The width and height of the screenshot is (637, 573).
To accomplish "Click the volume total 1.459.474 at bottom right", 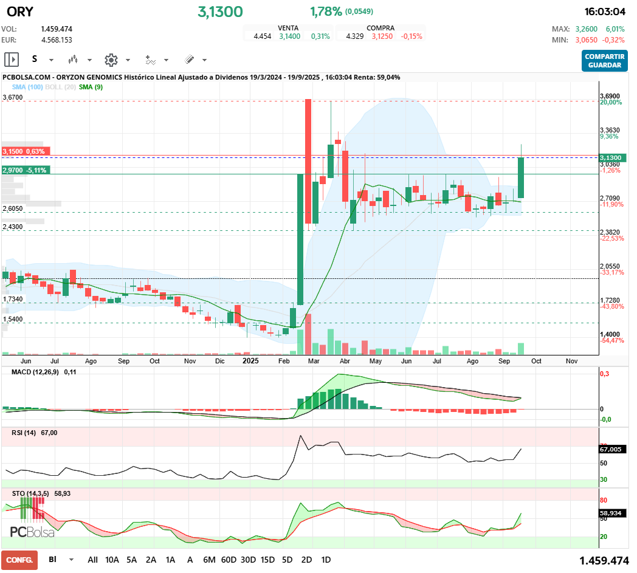I will pyautogui.click(x=604, y=561).
